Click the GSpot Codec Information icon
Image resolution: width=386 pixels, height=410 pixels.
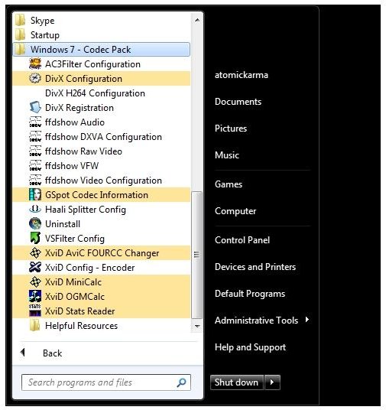(35, 195)
